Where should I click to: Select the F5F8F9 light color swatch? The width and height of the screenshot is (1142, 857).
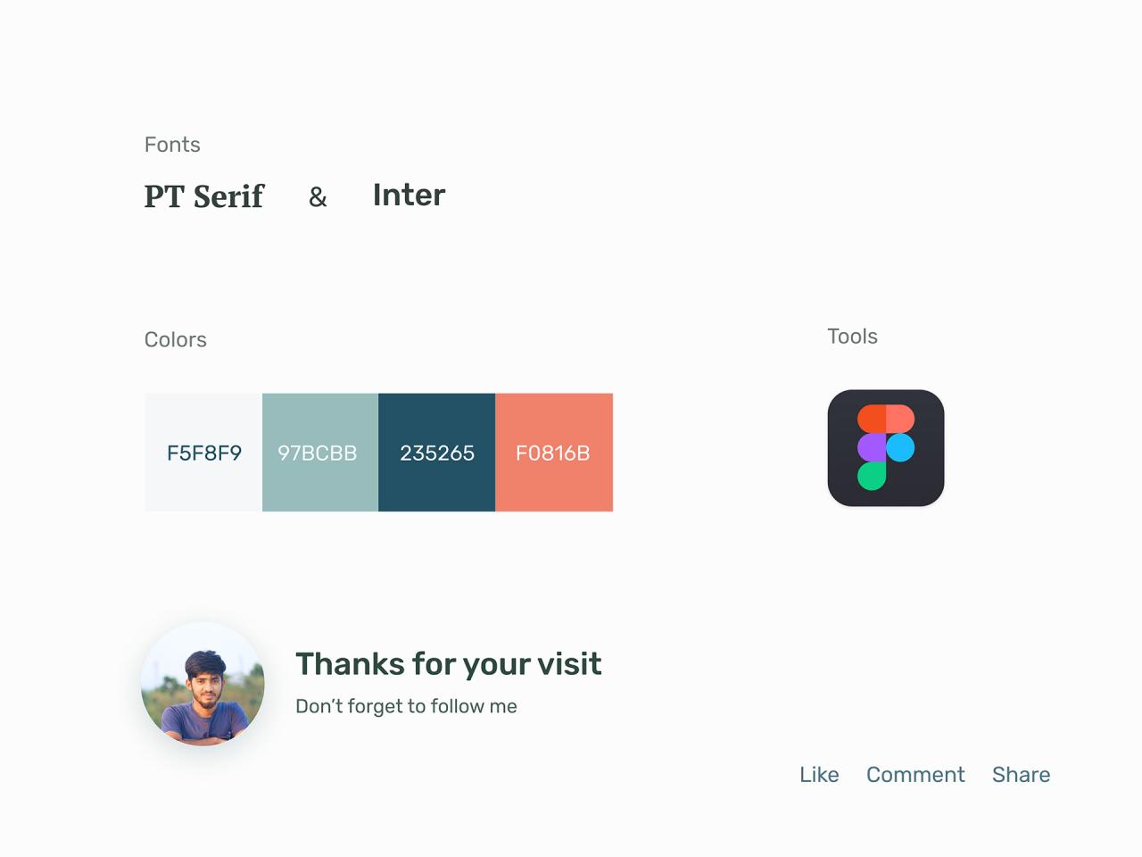pyautogui.click(x=203, y=453)
